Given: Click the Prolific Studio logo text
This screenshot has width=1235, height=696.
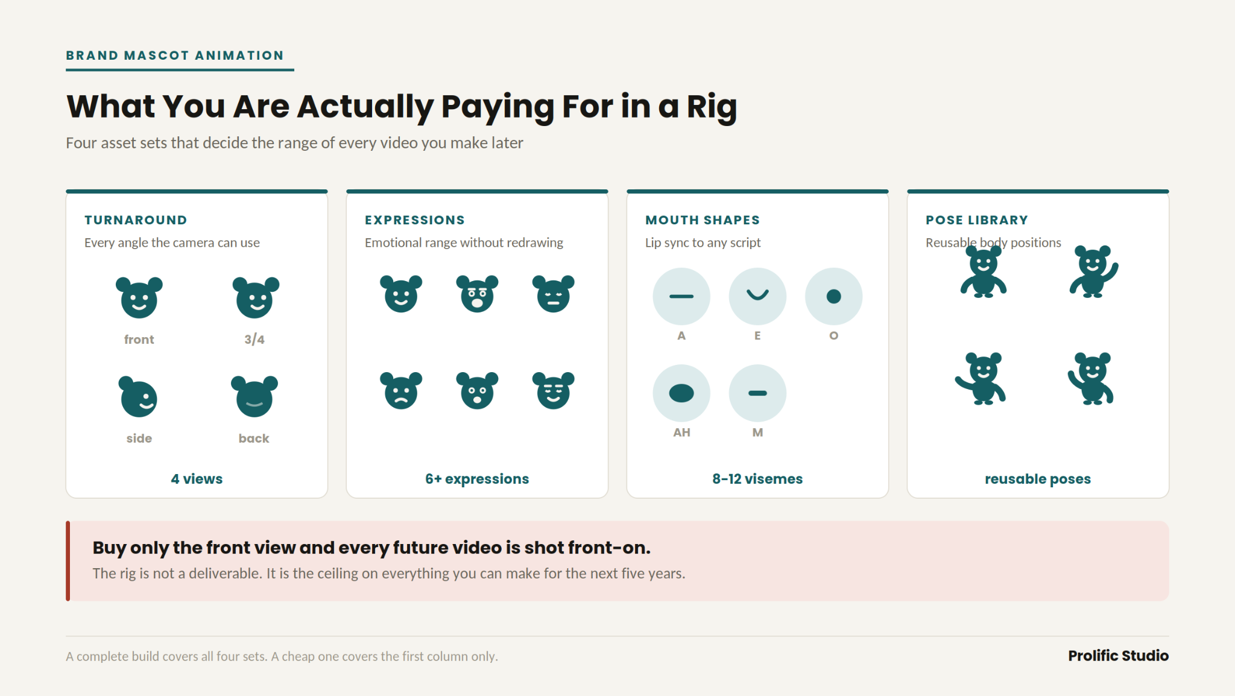Looking at the screenshot, I should [1118, 656].
